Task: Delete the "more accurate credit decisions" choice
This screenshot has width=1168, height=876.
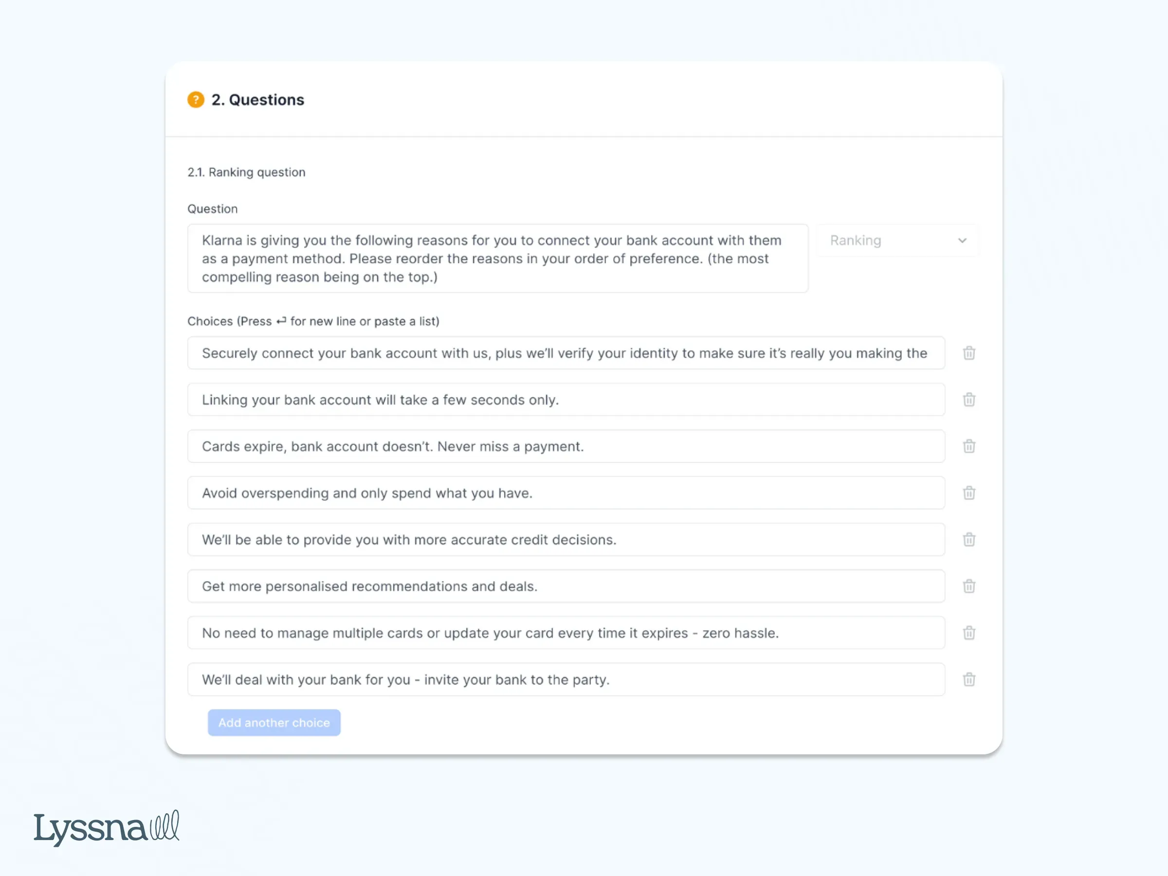Action: click(969, 540)
